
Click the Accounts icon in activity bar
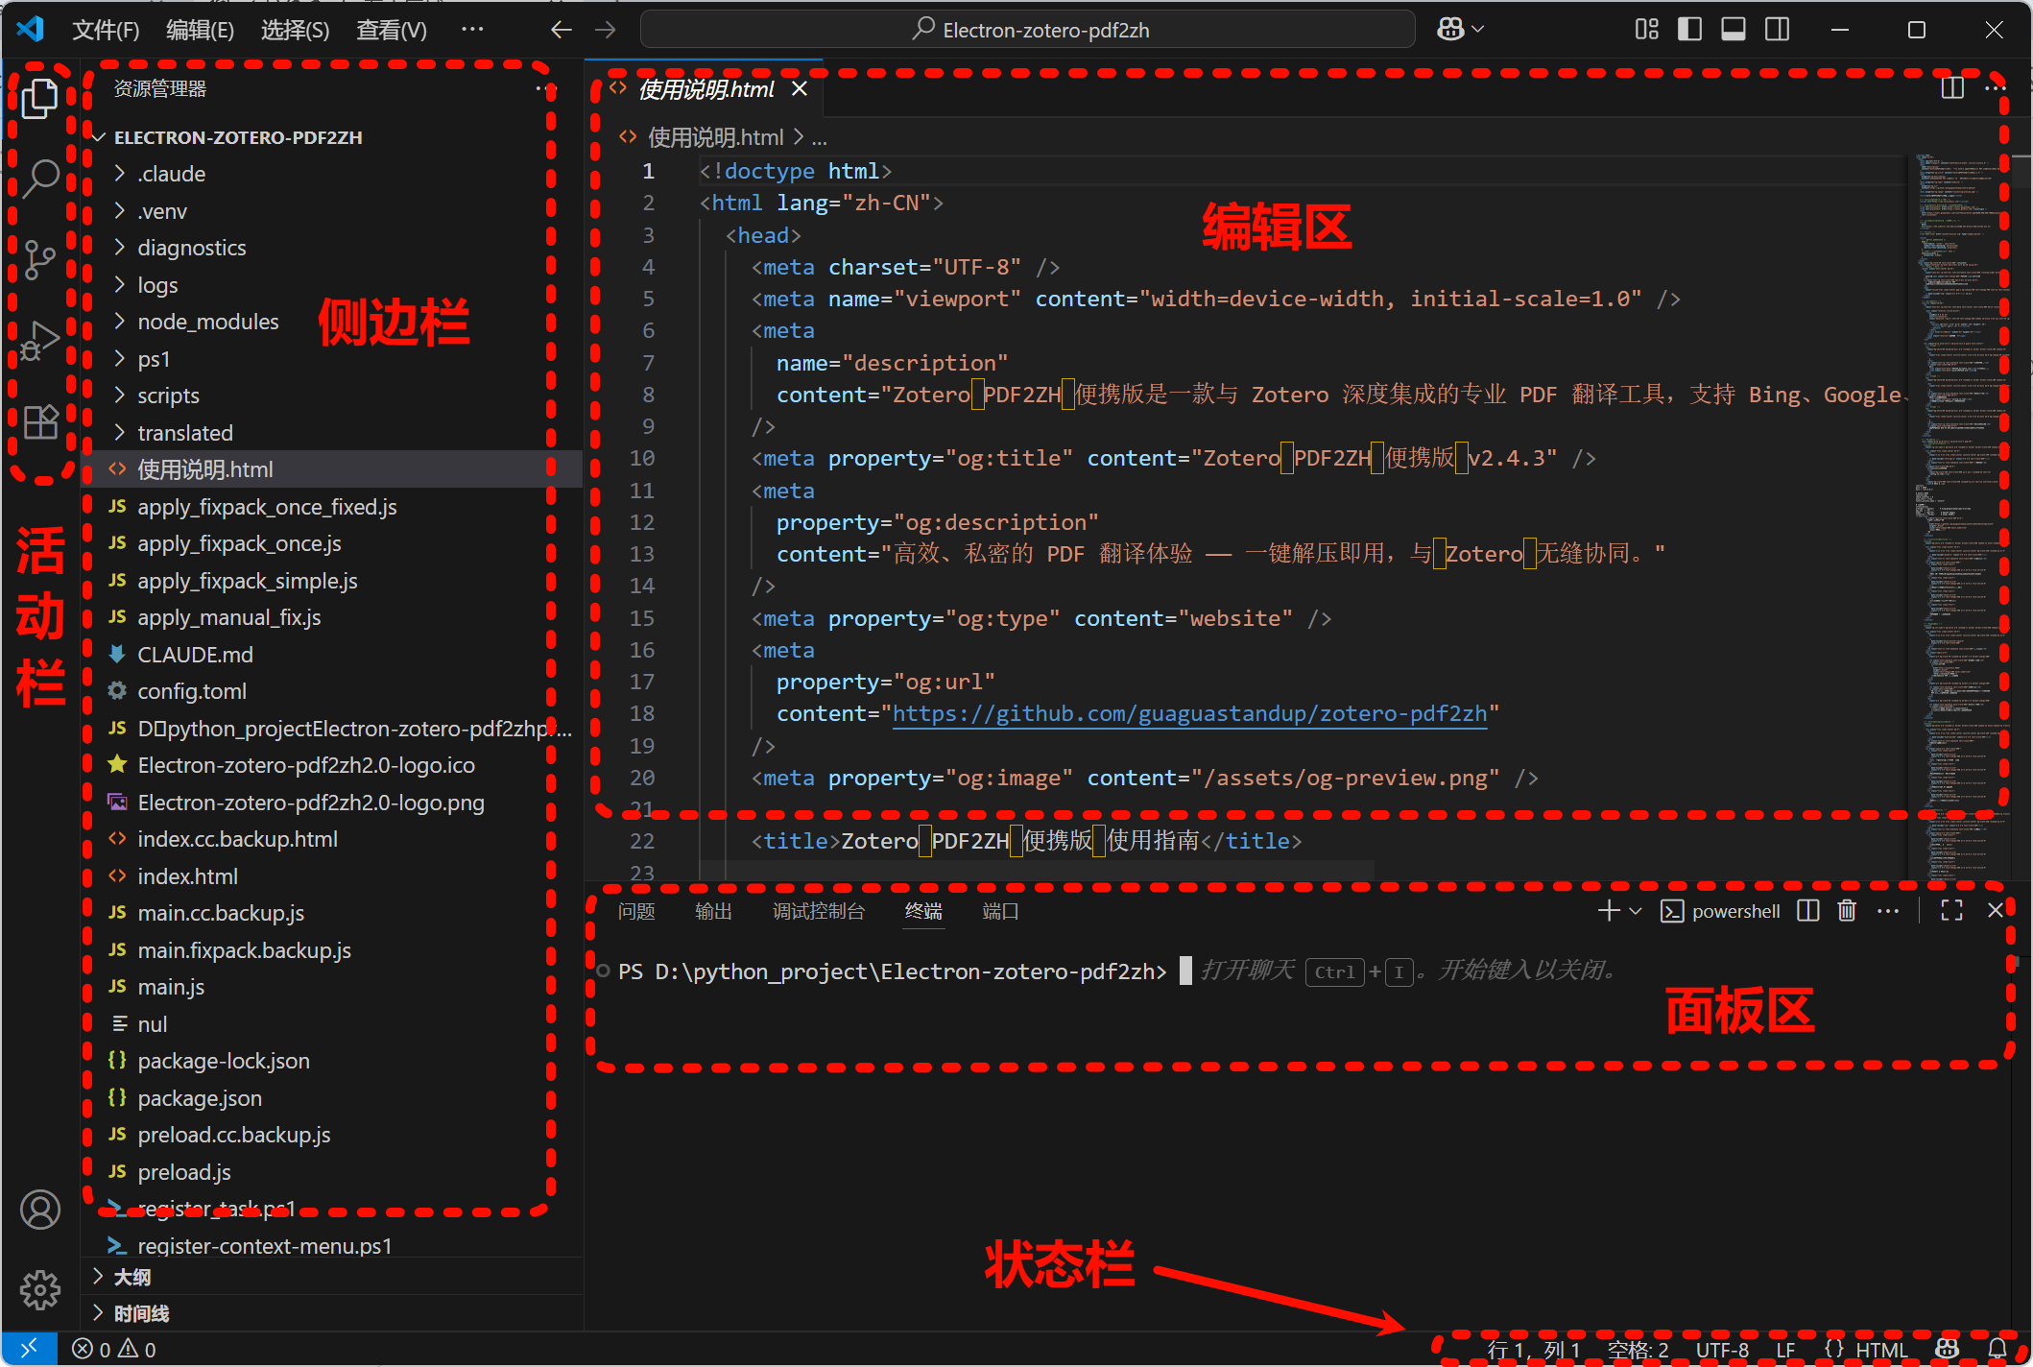click(40, 1210)
